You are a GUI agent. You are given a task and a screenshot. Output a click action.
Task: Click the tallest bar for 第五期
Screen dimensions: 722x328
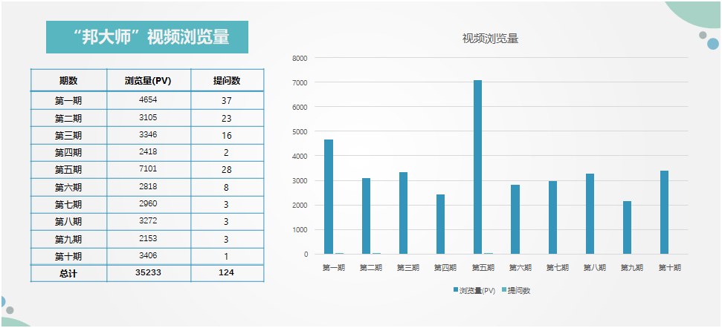coord(477,167)
